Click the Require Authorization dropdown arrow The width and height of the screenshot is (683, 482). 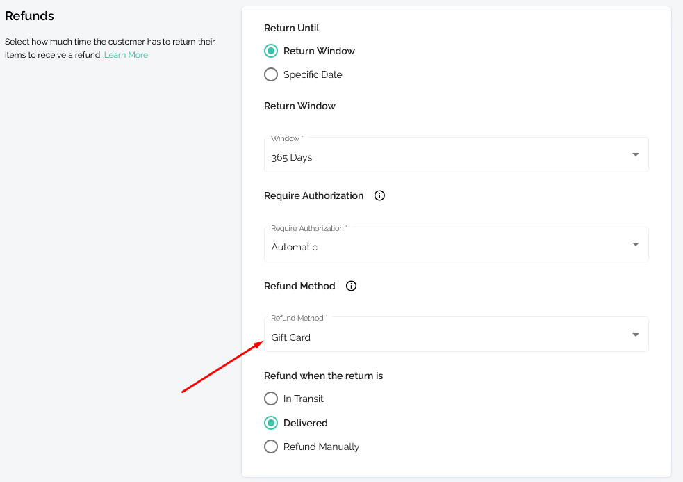point(636,245)
